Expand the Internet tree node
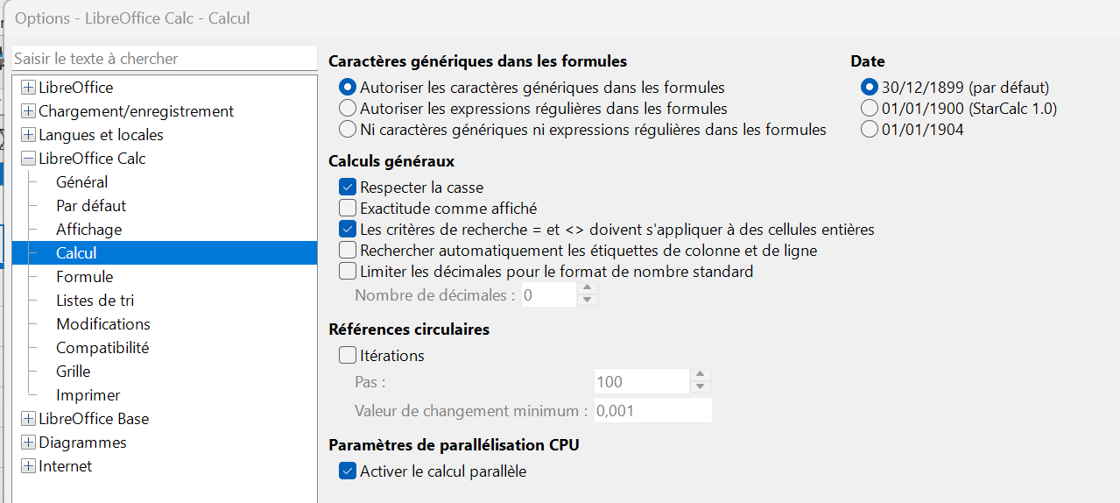Image resolution: width=1120 pixels, height=503 pixels. point(29,466)
